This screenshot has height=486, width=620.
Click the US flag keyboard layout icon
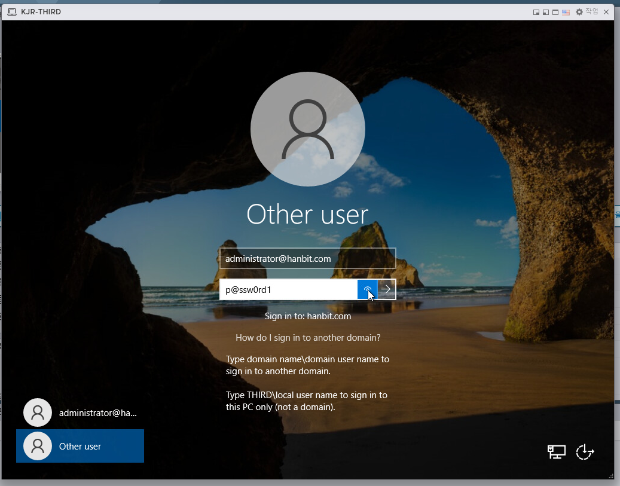566,13
